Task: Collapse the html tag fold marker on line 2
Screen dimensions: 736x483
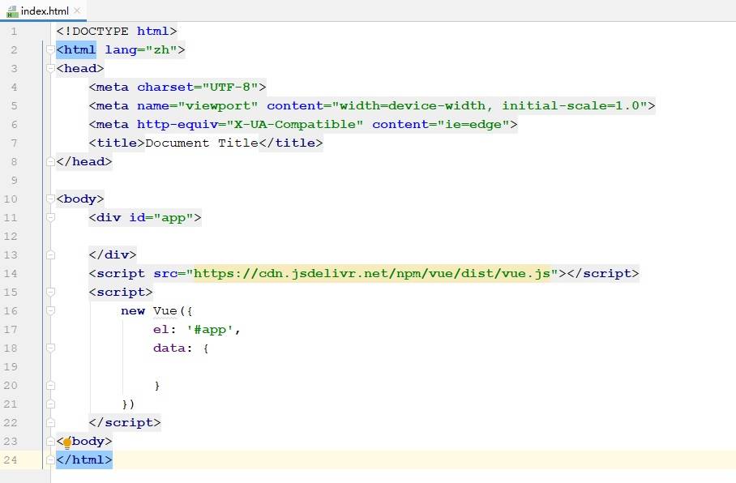Action: 51,50
